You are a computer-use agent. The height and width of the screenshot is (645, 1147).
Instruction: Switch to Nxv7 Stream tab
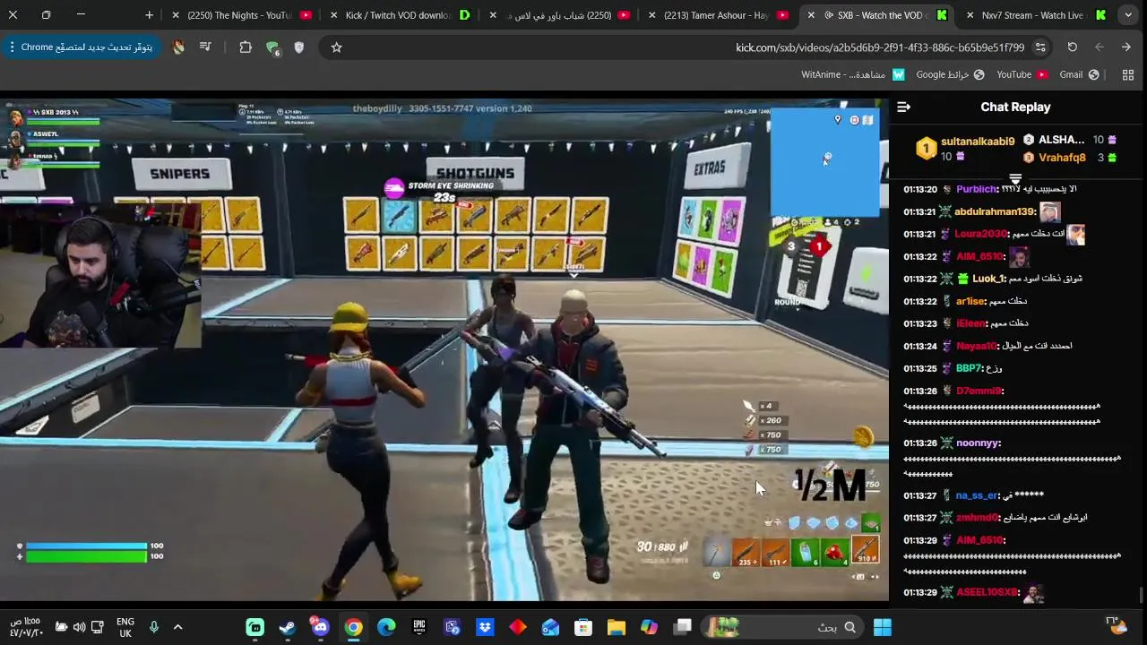[x=1034, y=15]
